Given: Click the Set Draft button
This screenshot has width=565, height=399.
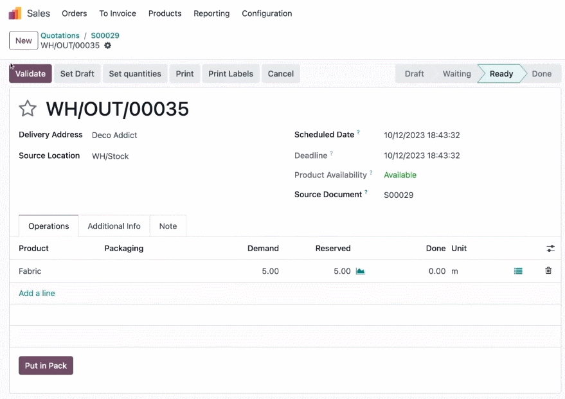Looking at the screenshot, I should (x=77, y=73).
